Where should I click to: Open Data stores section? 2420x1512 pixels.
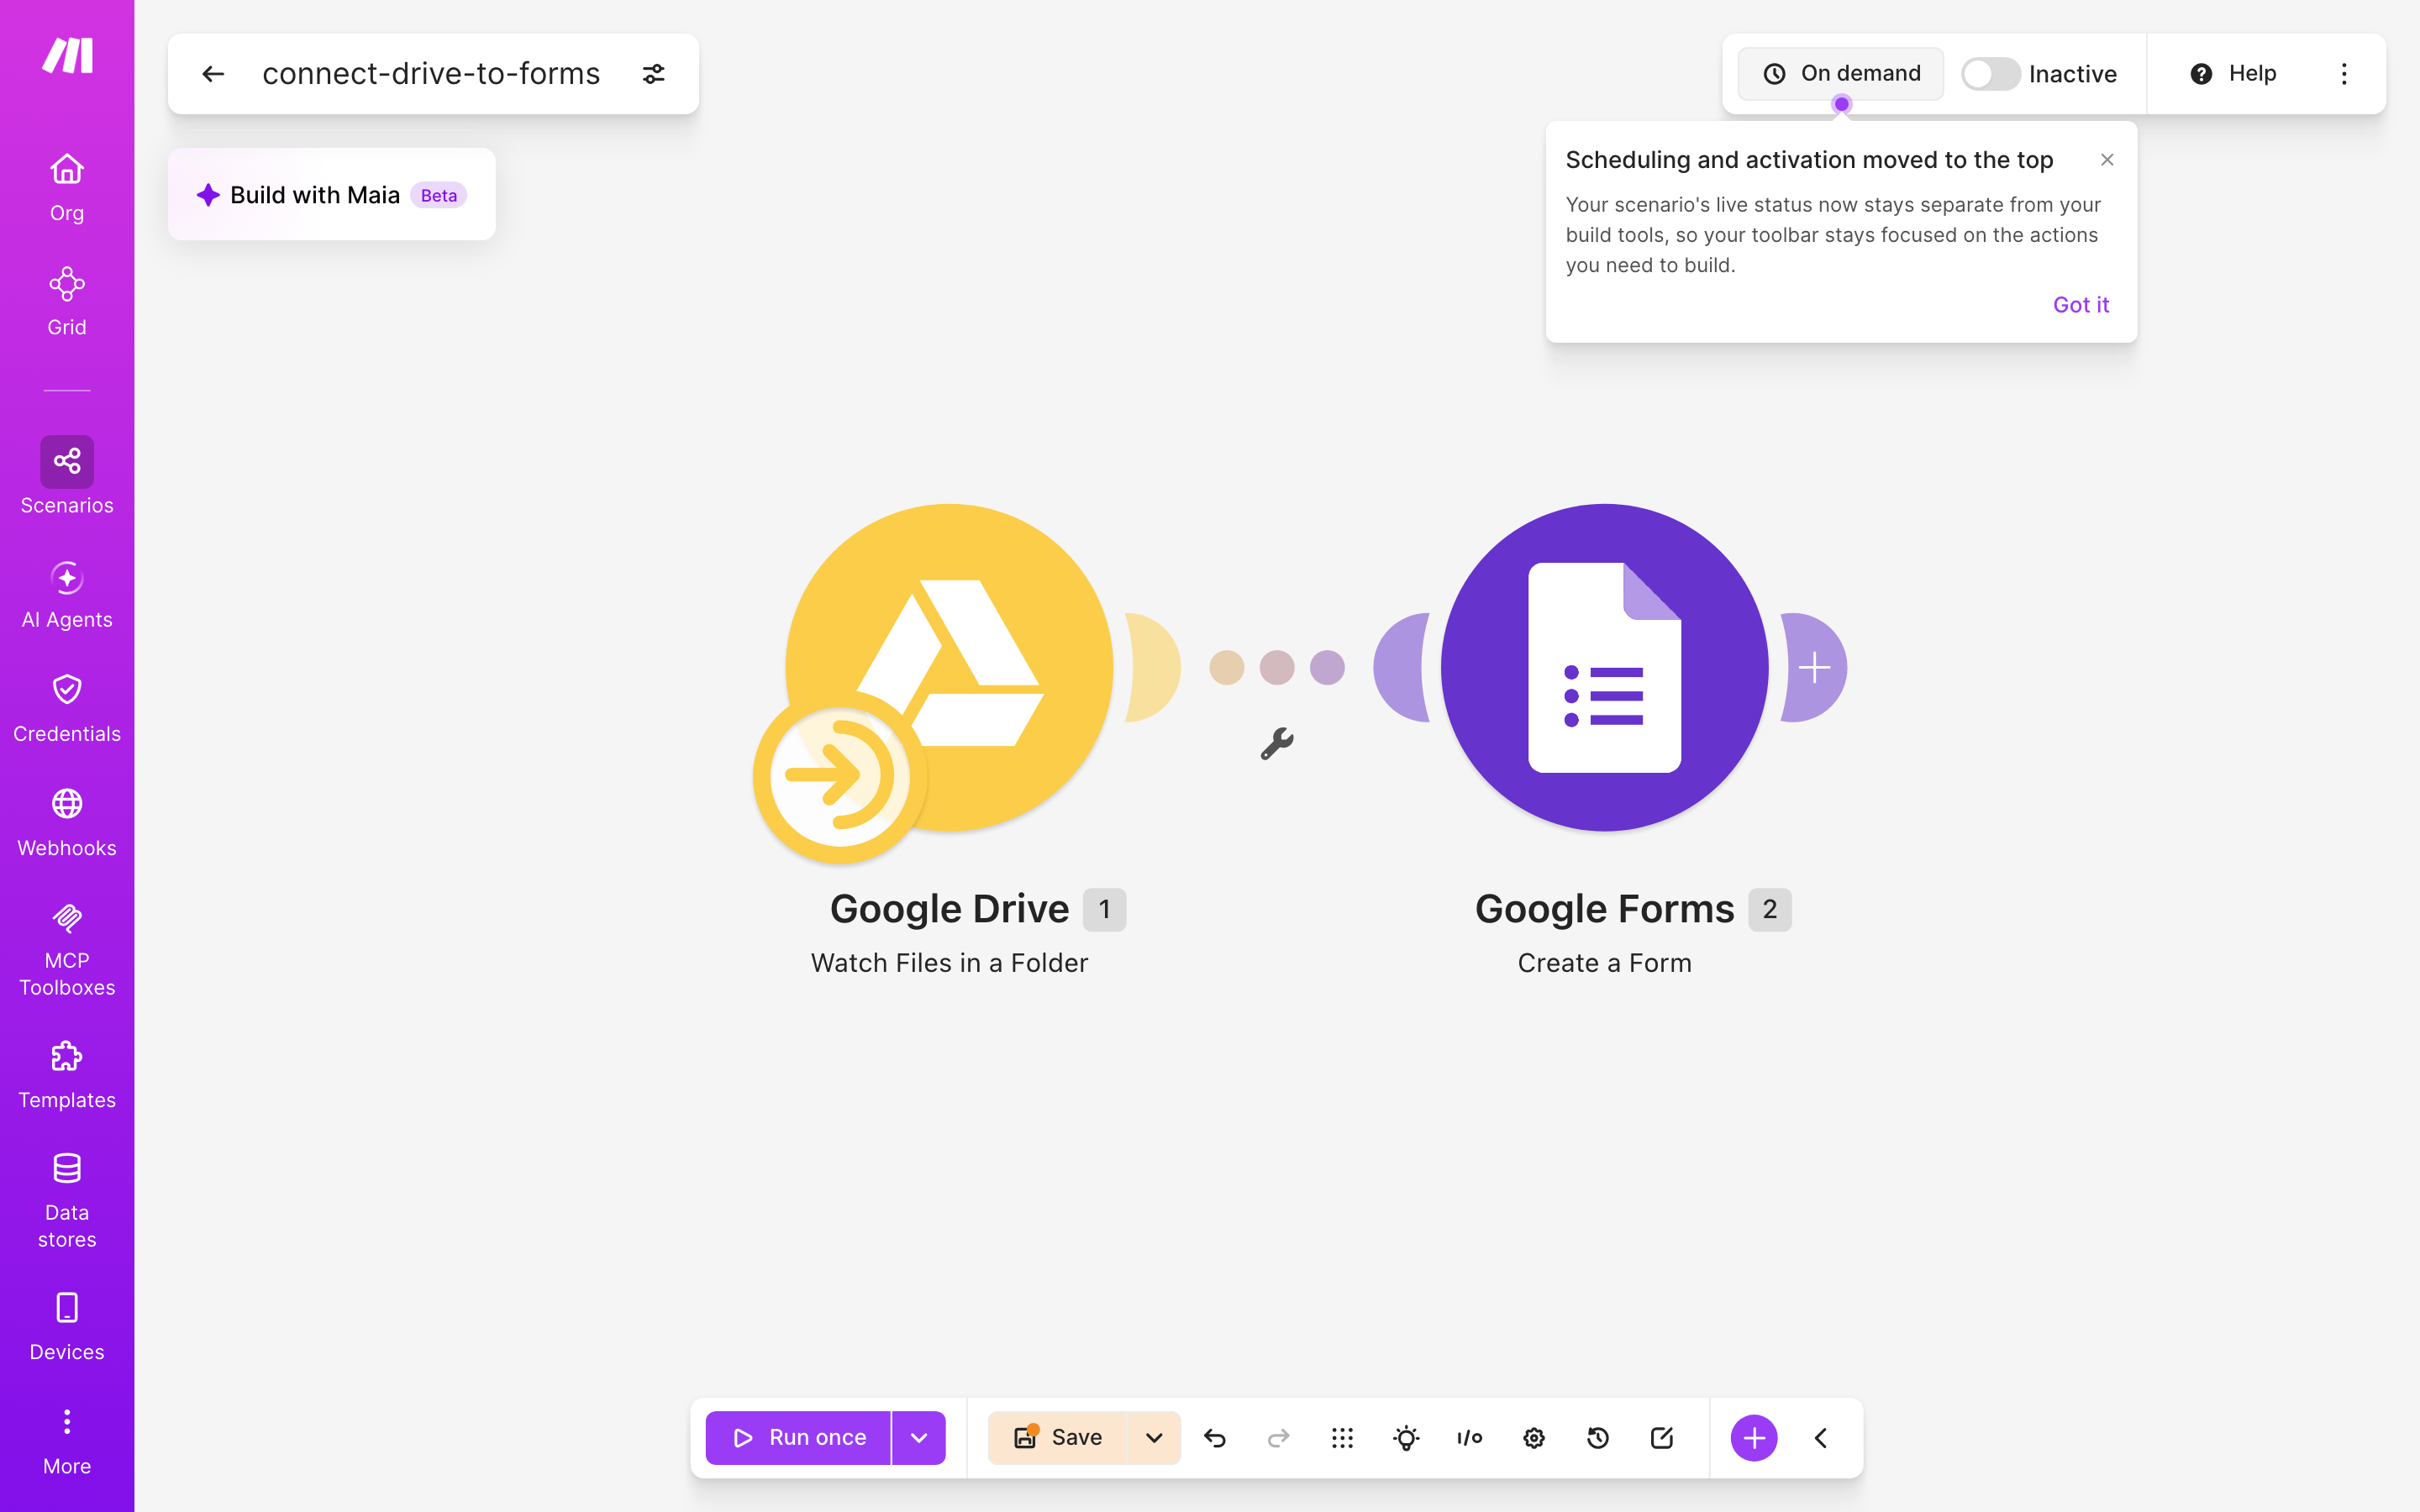(67, 1201)
